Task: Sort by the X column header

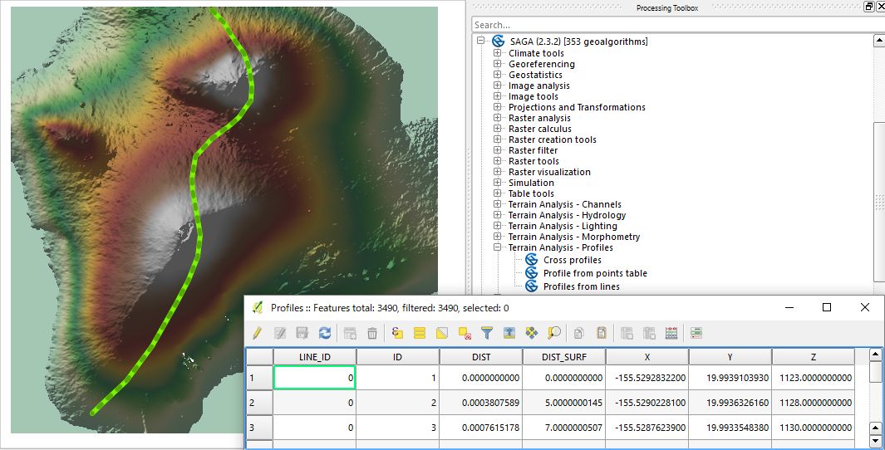Action: [647, 357]
